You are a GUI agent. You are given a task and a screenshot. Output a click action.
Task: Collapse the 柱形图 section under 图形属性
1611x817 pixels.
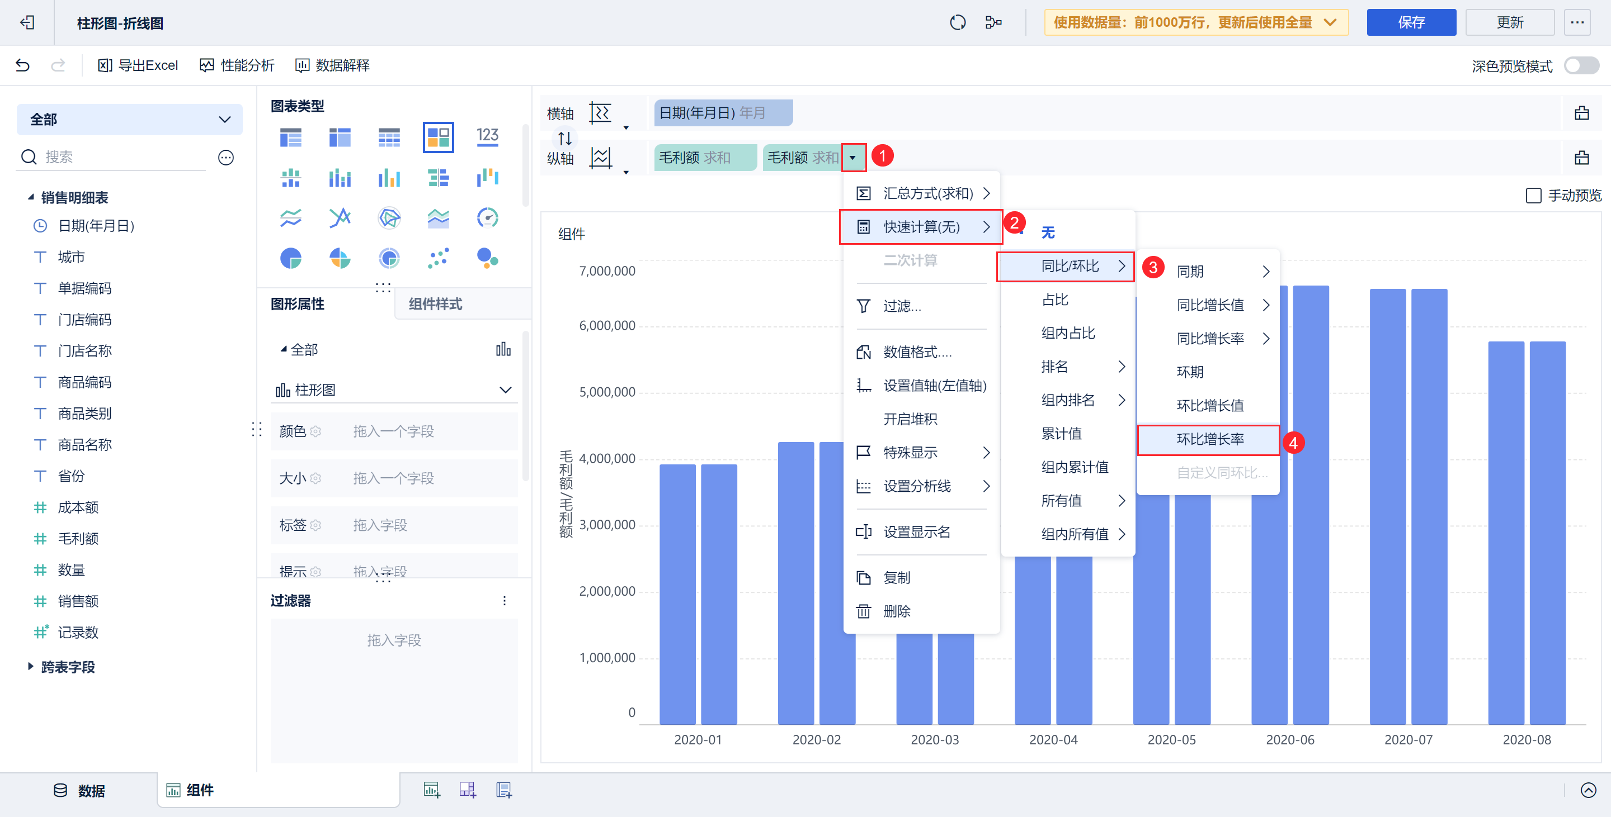(x=505, y=389)
